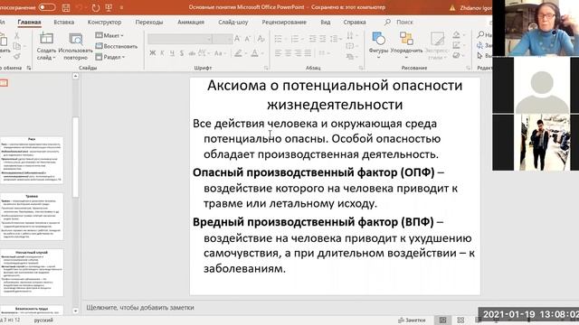Switch to the Конструктор tab
Image resolution: width=579 pixels, height=325 pixels.
(104, 22)
